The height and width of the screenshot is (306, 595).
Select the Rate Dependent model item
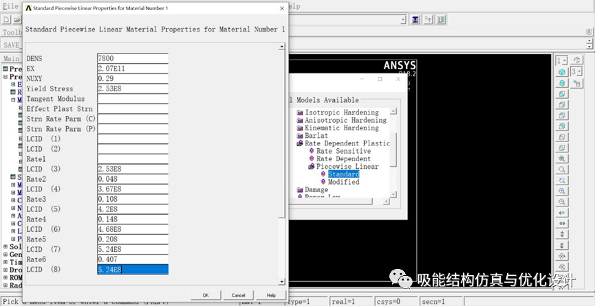(343, 158)
